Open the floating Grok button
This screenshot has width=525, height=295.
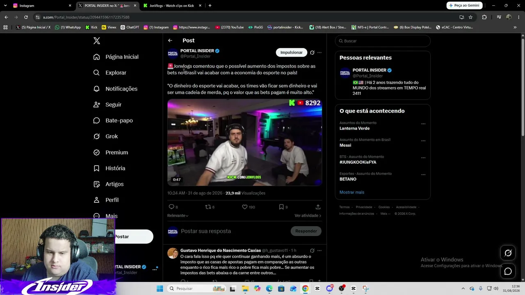pyautogui.click(x=508, y=253)
